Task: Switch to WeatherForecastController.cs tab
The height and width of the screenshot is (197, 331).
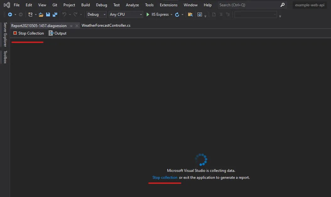Action: tap(106, 25)
